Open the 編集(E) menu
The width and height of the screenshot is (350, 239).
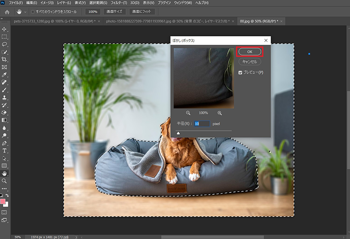(x=31, y=3)
